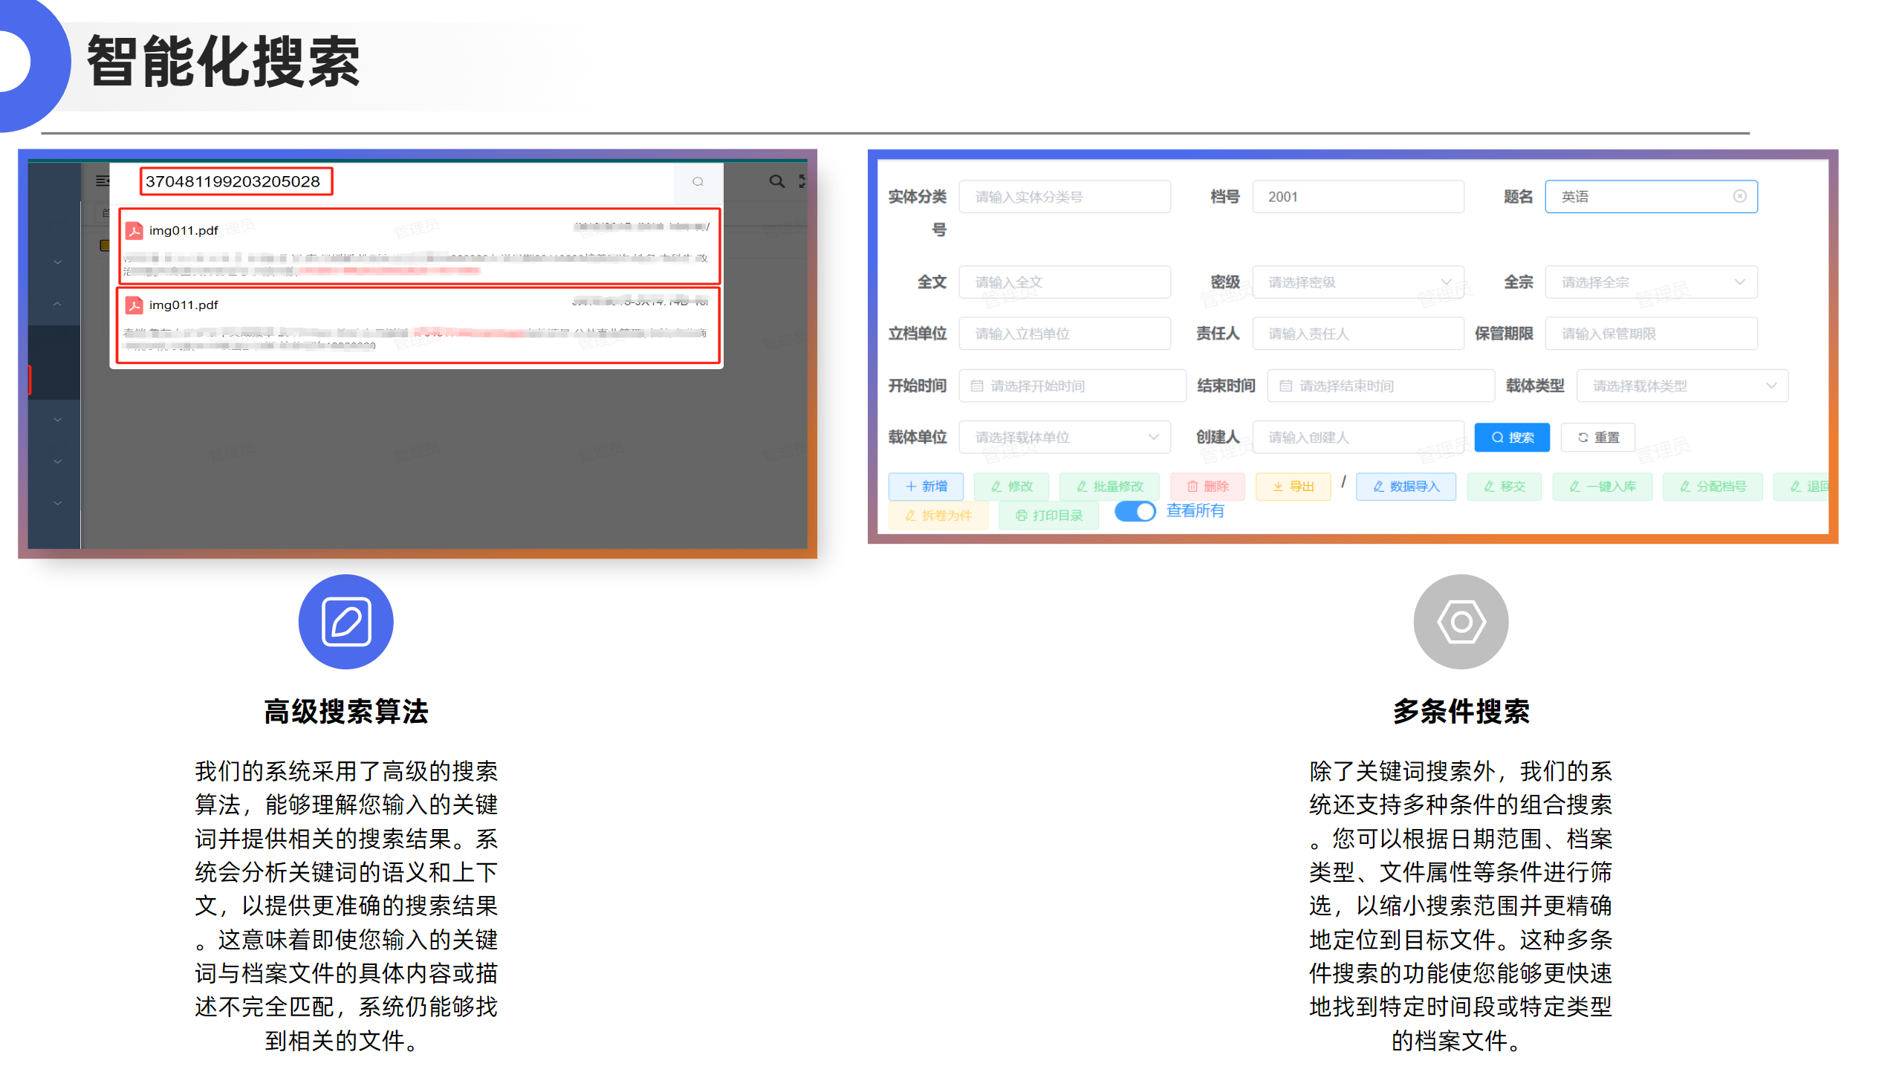Click the 档号 input field containing 2001

pyautogui.click(x=1357, y=197)
